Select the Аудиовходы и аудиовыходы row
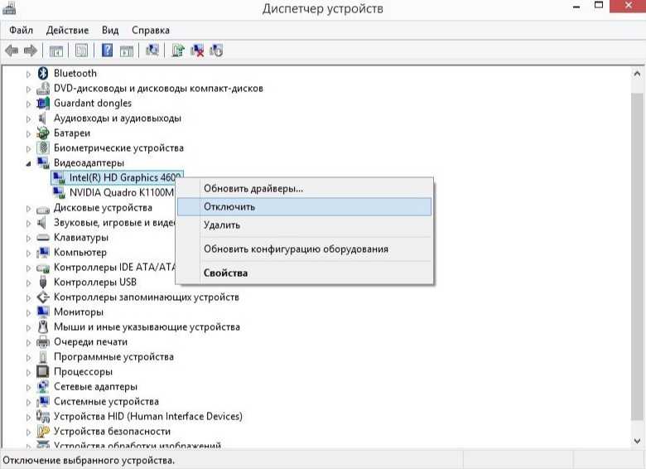The image size is (646, 469). point(118,118)
